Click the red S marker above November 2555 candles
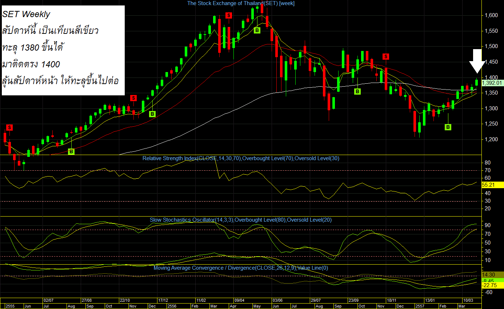 [133, 98]
